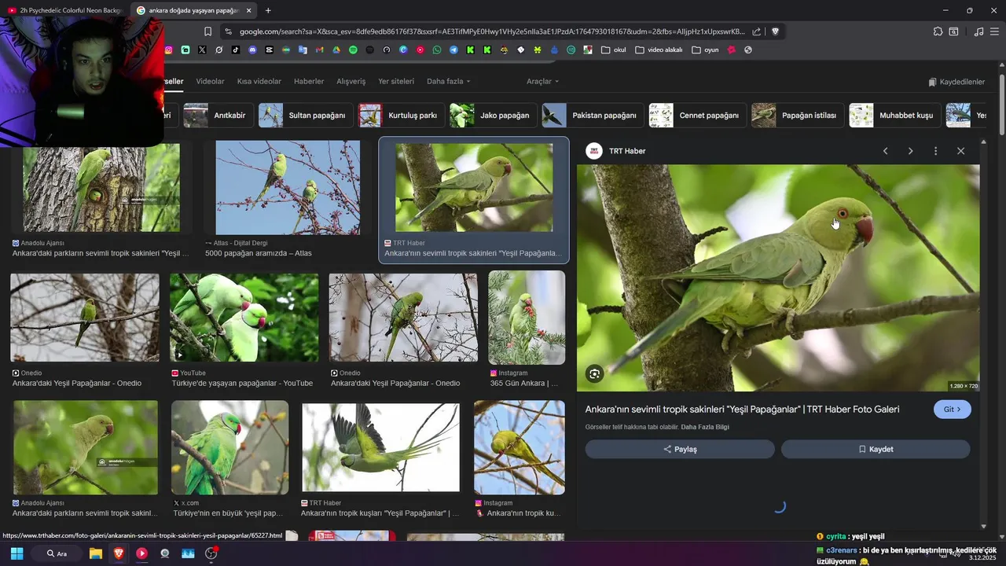
Task: Select the Muhabbet kuşu filter chip
Action: (894, 115)
